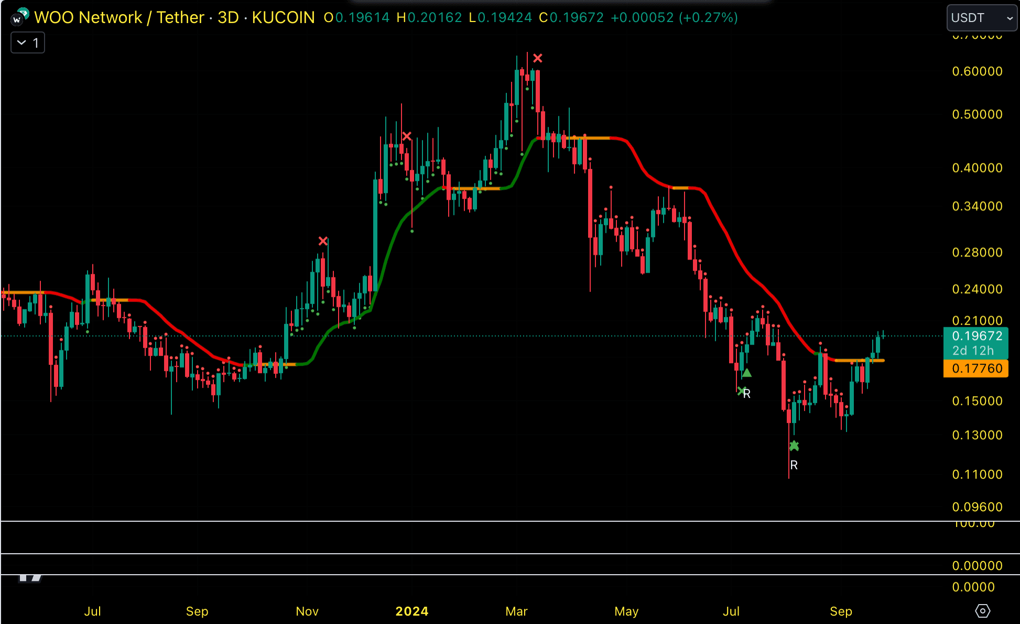Image resolution: width=1020 pixels, height=624 pixels.
Task: Click the green up-triangle signal marker
Action: tap(747, 373)
